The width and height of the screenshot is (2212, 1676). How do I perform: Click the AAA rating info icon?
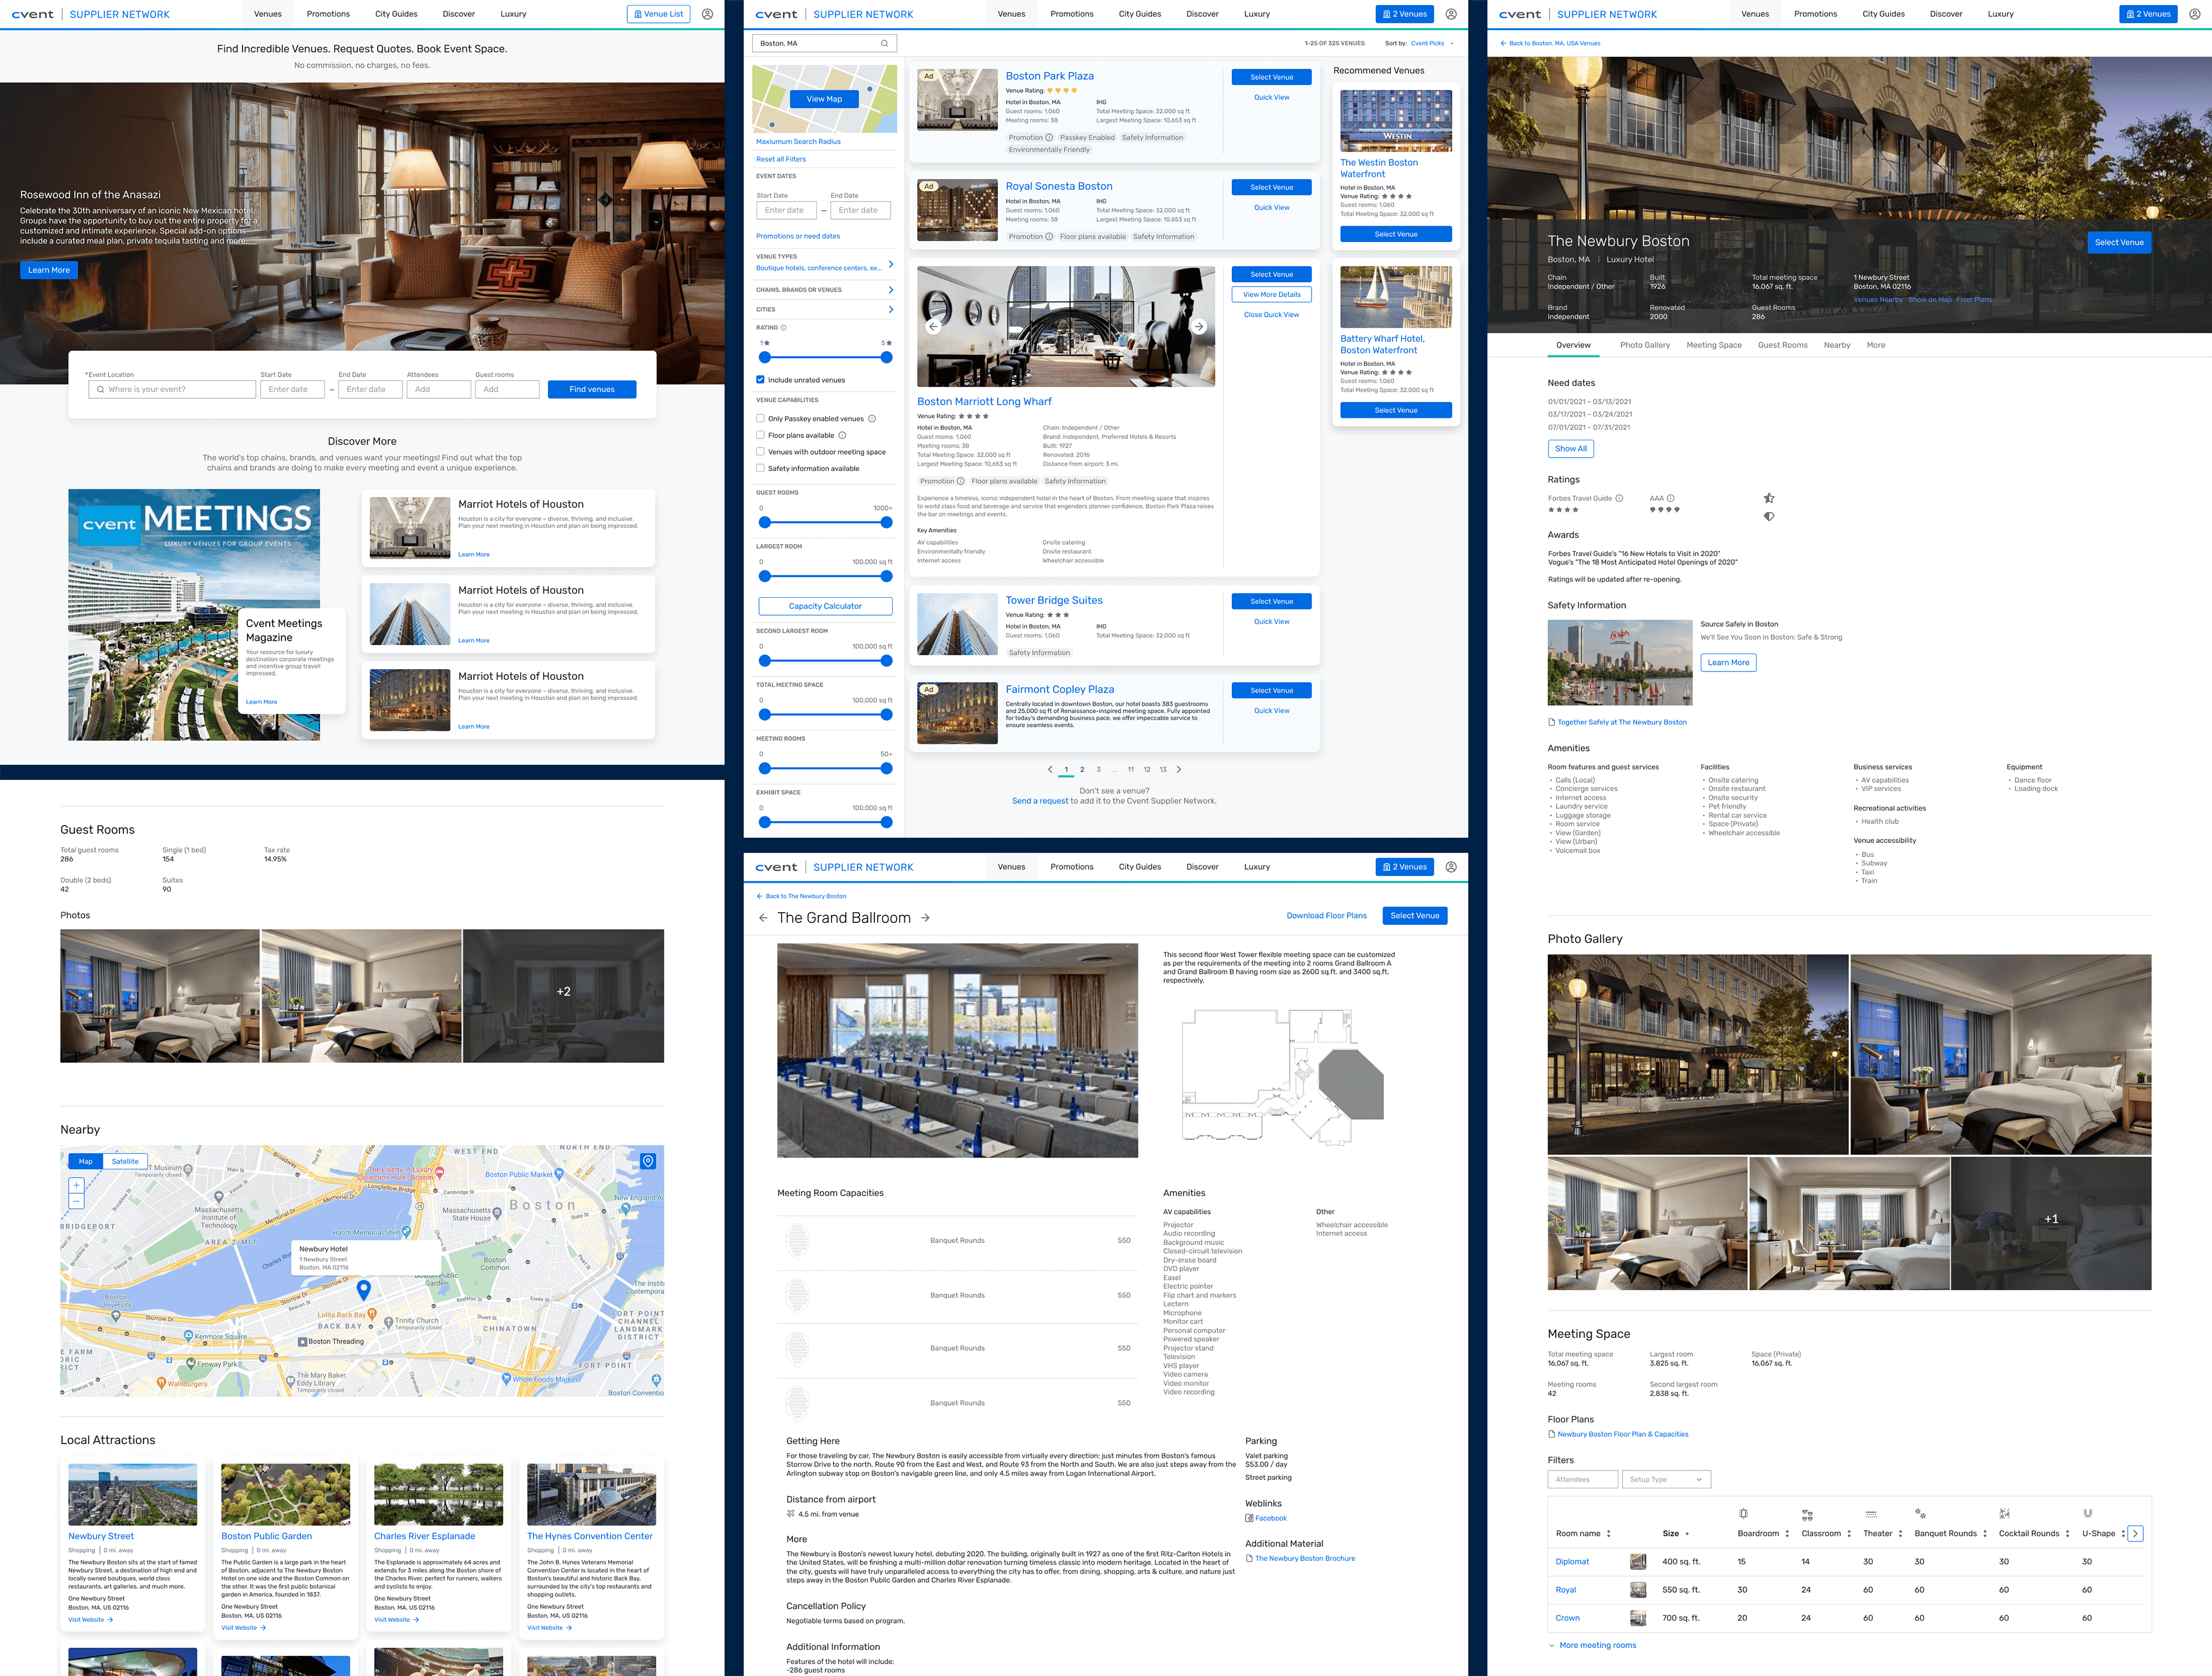[1670, 498]
